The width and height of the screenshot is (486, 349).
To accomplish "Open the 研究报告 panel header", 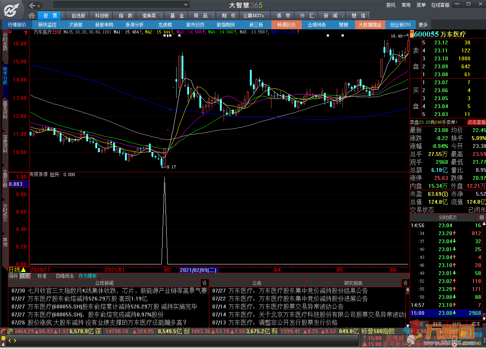I will tap(353, 283).
